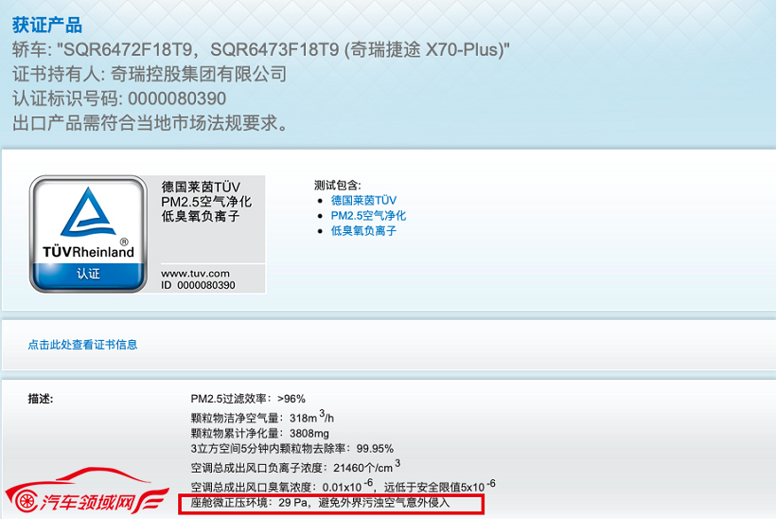776x519 pixels.
Task: Click the 认证标识号码: 0000080390 line
Action: (119, 98)
